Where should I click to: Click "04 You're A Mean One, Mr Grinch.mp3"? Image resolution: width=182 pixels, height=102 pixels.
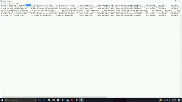[x=15, y=10]
